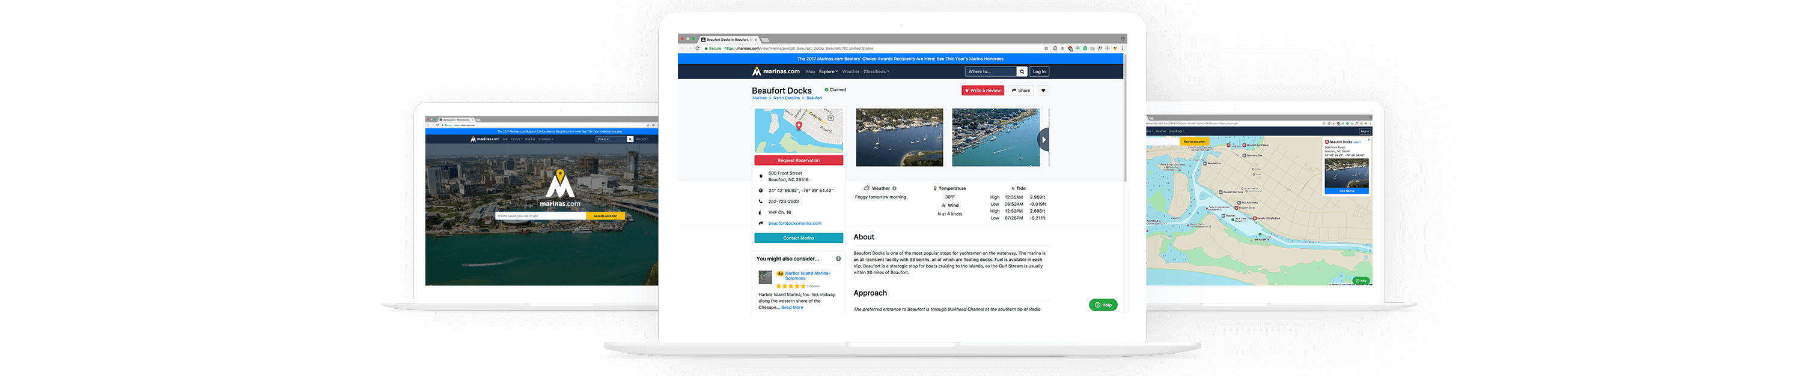The height and width of the screenshot is (376, 1798).
Task: Click the phone icon beside 252-728-2503
Action: (761, 201)
